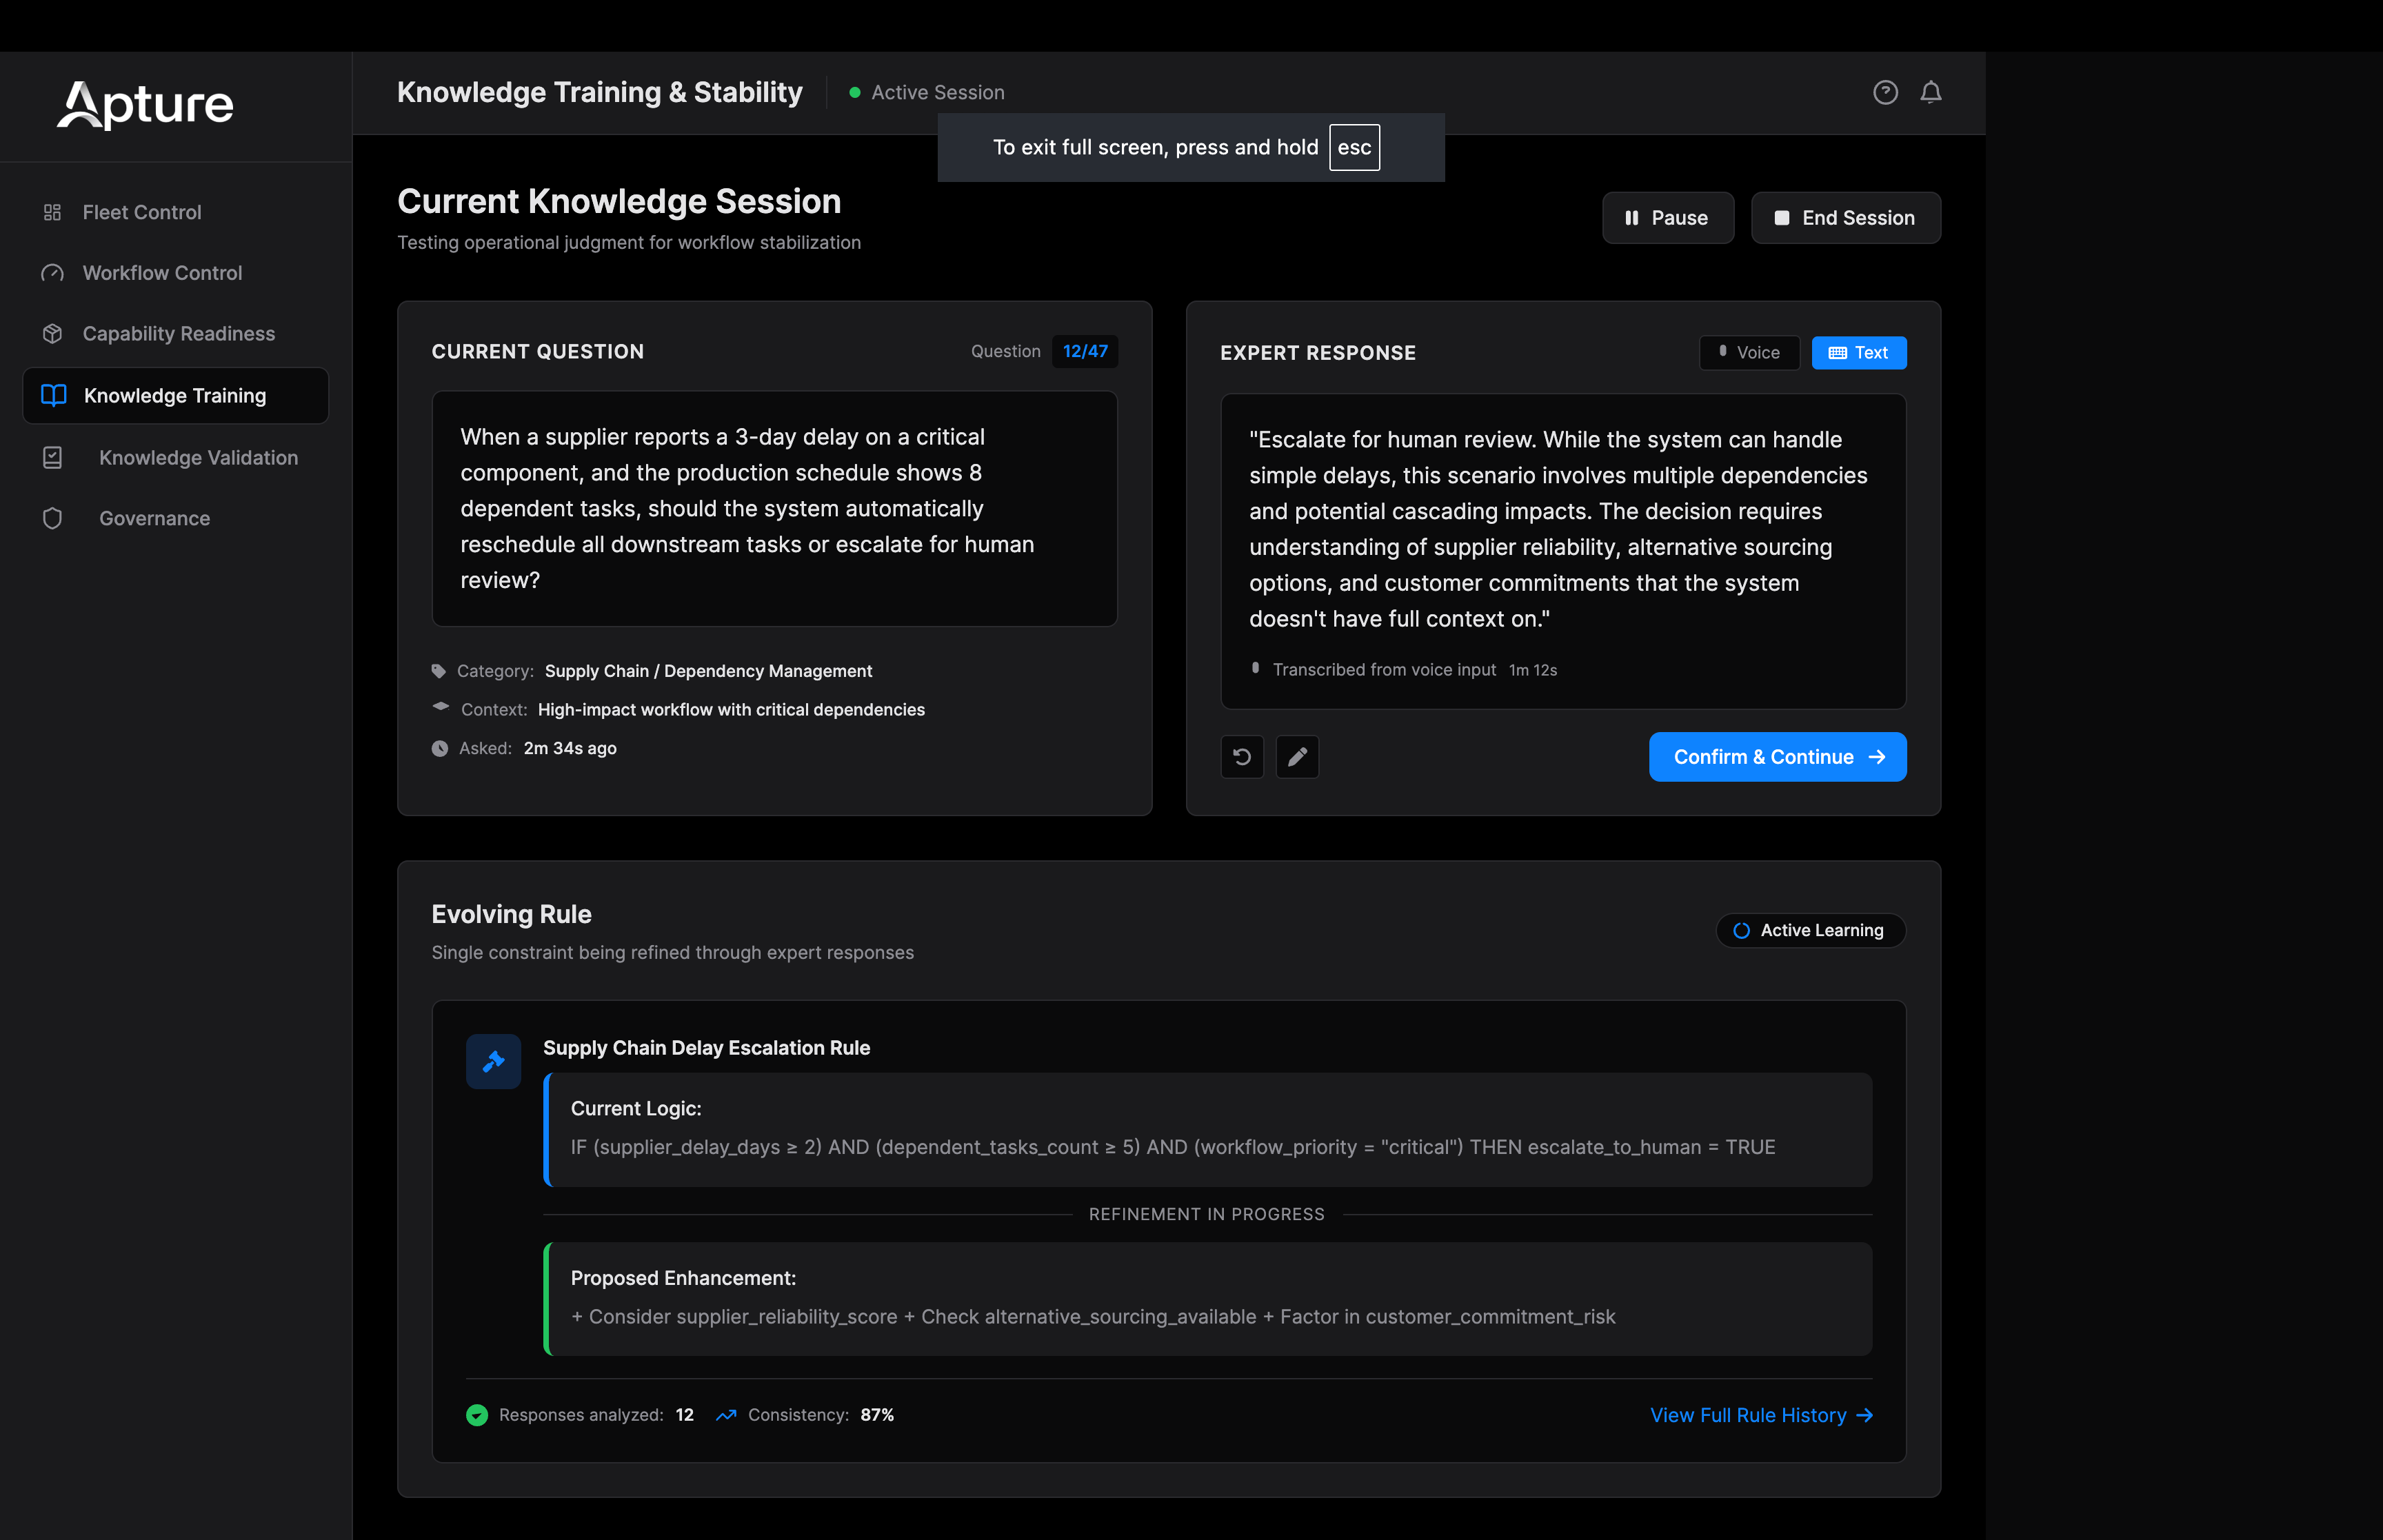Click the "2m 34s ago" value
The image size is (2383, 1540).
(570, 748)
